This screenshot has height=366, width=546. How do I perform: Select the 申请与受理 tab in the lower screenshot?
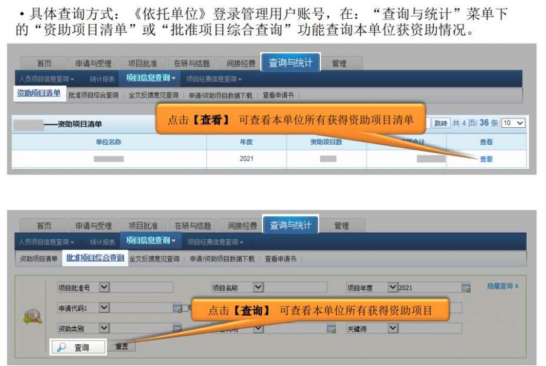93,226
